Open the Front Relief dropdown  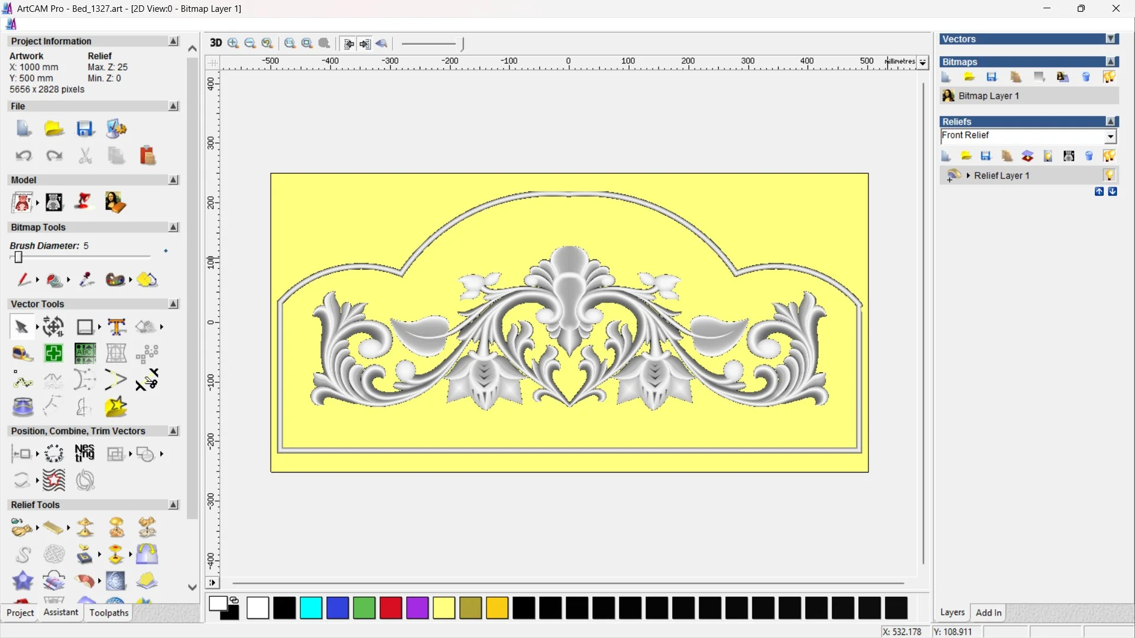pos(1110,136)
